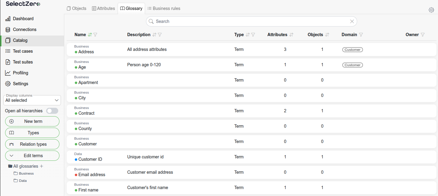Screen dimensions: 438x196
Task: Click the Customer domain tag on the Address row
Action: point(352,50)
